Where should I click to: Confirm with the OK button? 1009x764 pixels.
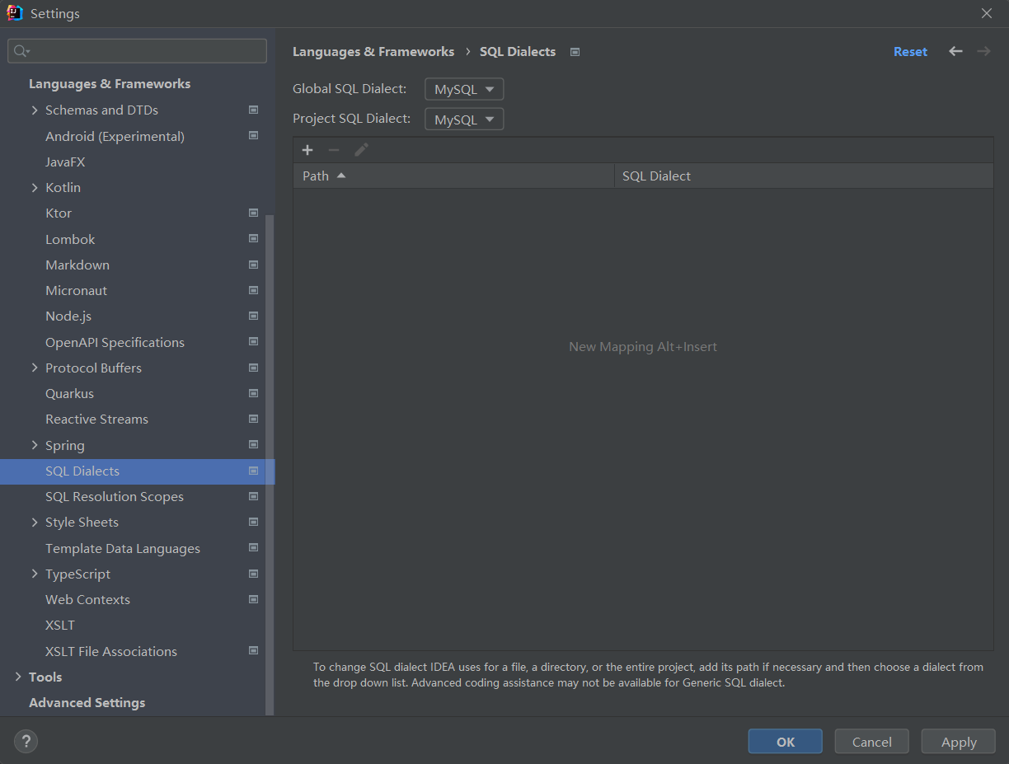(786, 742)
